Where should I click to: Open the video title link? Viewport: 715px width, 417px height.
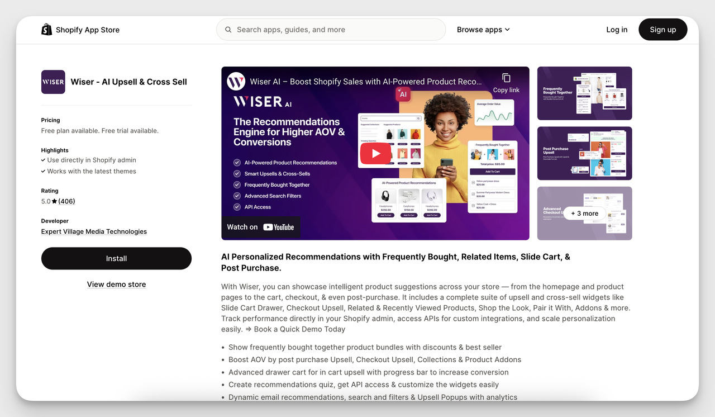(x=366, y=82)
